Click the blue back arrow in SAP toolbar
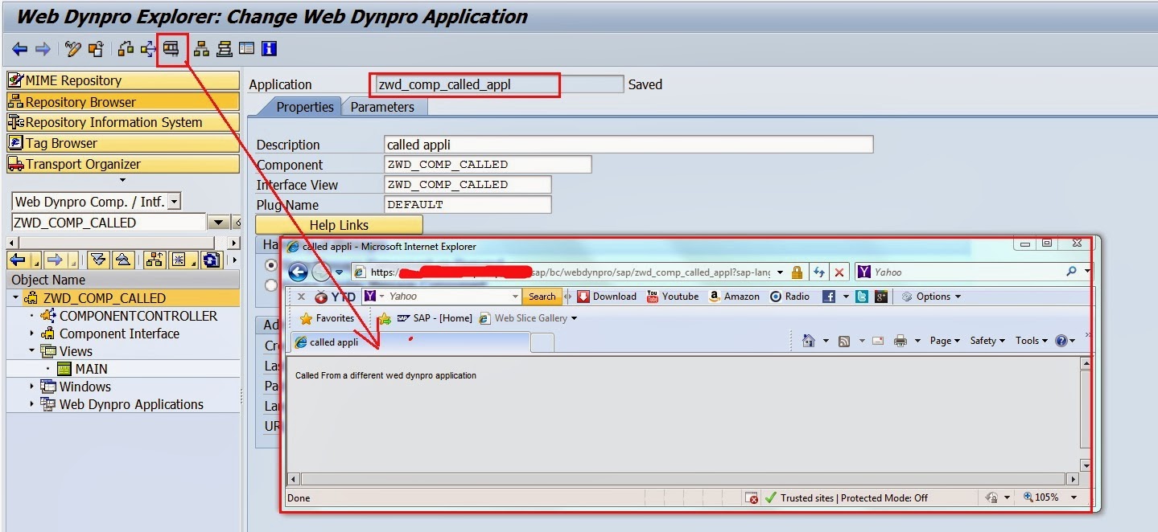1158x532 pixels. click(19, 49)
